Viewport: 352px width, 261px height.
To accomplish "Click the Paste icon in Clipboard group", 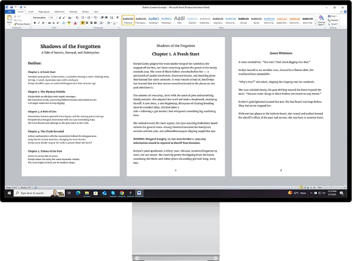I will pos(10,19).
